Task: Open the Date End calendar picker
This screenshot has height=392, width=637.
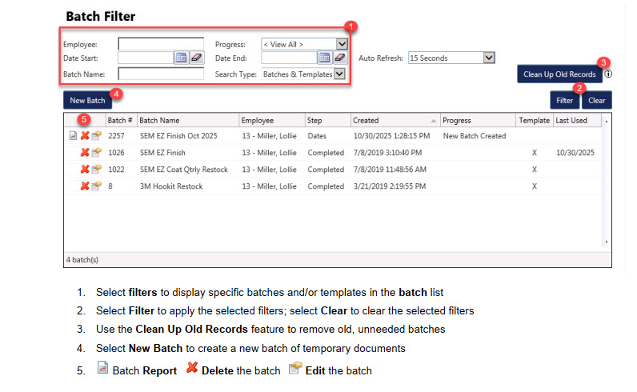Action: point(324,58)
